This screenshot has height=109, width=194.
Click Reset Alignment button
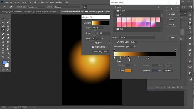click(x=100, y=51)
